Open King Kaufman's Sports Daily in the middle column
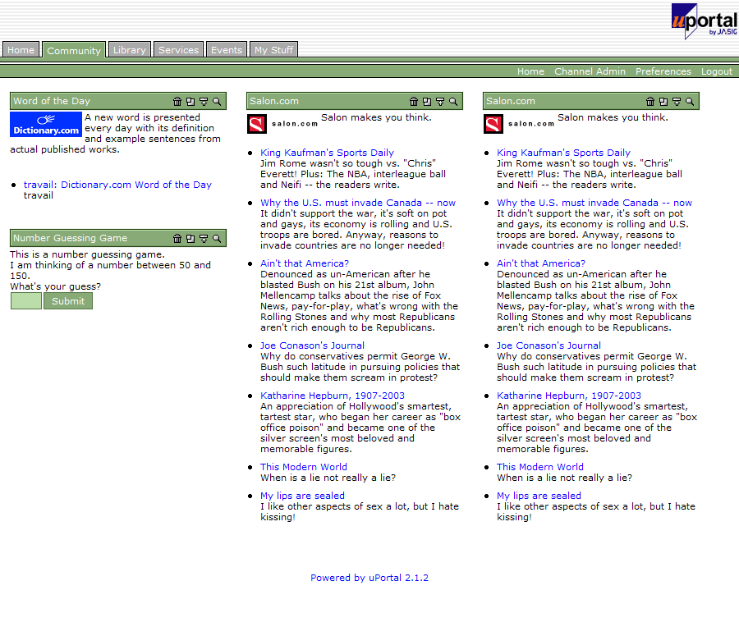Viewport: 739px width, 636px height. (327, 153)
